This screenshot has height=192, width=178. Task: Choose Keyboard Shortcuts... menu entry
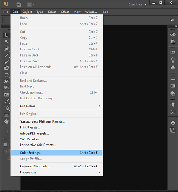pos(57,166)
